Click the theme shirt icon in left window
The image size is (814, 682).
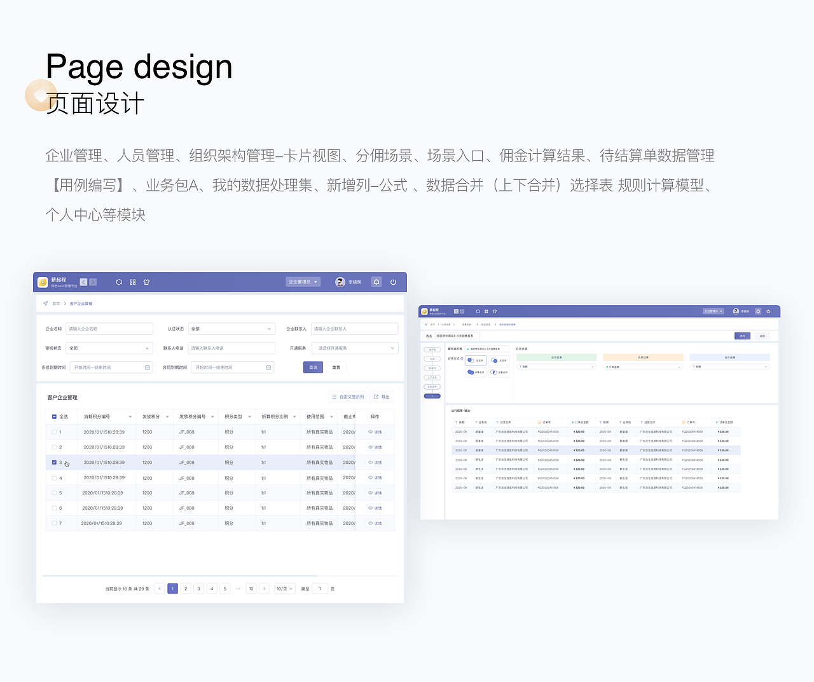coord(146,282)
